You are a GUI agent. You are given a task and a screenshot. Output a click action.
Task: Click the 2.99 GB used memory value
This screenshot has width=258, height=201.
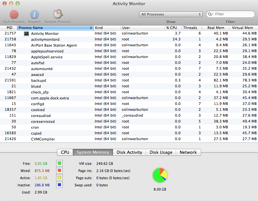pos(41,192)
